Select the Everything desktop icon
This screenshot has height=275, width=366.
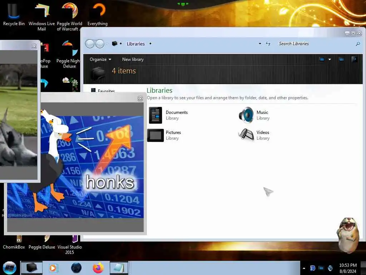tap(98, 14)
